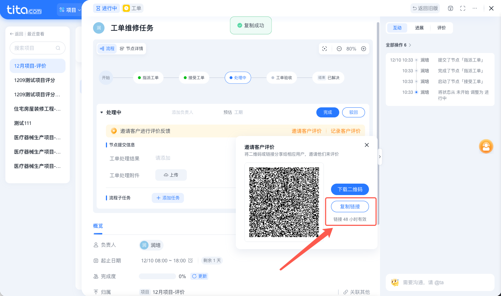Click the 驳回 button
This screenshot has width=501, height=296.
354,112
